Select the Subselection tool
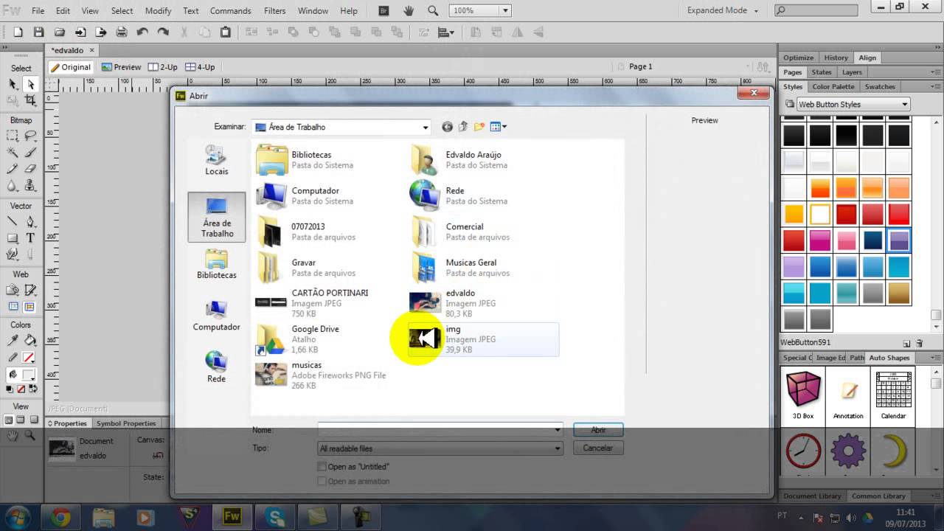The height and width of the screenshot is (531, 944). (30, 84)
